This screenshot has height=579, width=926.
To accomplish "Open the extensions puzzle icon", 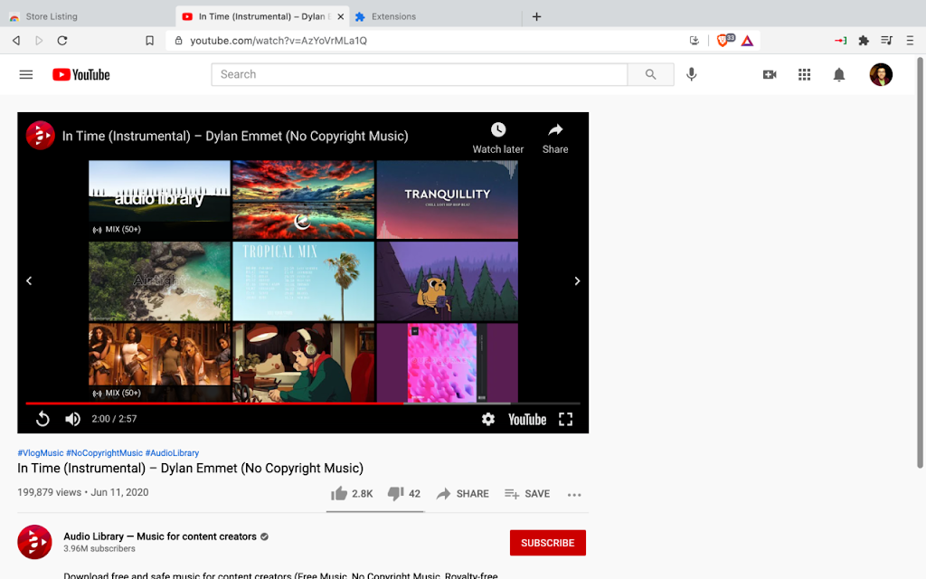I will [864, 41].
